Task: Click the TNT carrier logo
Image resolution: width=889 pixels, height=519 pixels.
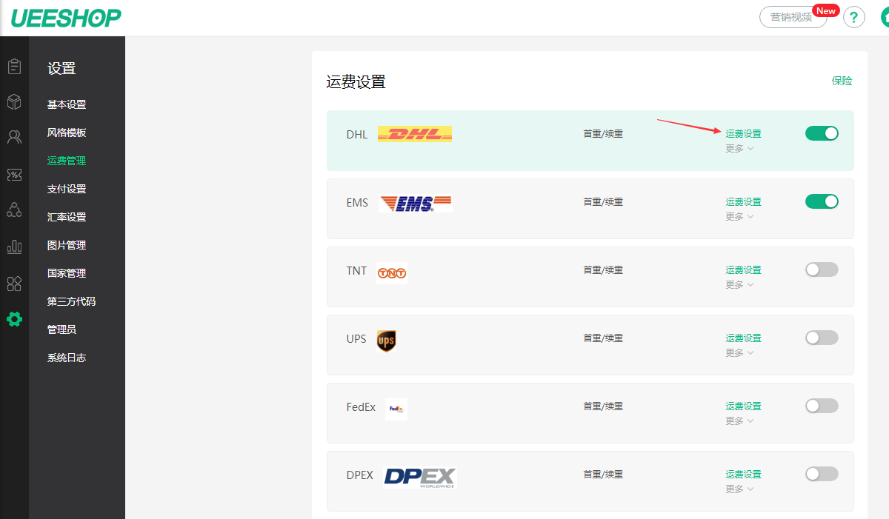Action: point(392,273)
